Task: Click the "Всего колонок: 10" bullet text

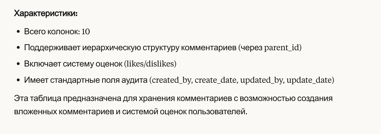Action: coord(57,32)
